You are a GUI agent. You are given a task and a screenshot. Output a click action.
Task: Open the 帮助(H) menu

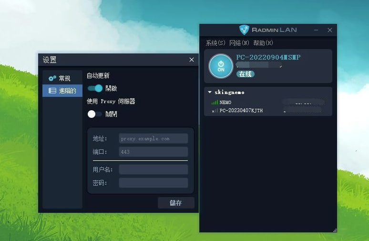tap(263, 43)
